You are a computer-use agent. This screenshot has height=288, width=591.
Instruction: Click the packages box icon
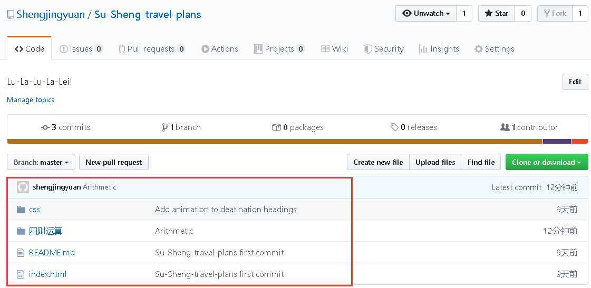click(276, 127)
